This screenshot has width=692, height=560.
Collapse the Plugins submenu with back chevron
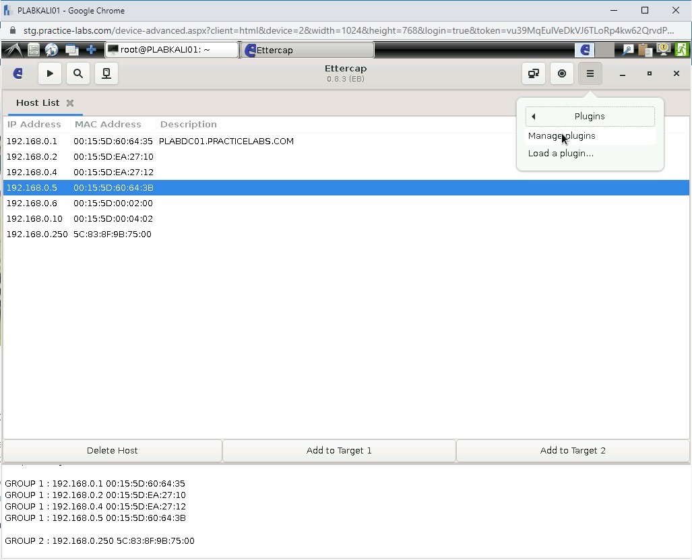[533, 116]
